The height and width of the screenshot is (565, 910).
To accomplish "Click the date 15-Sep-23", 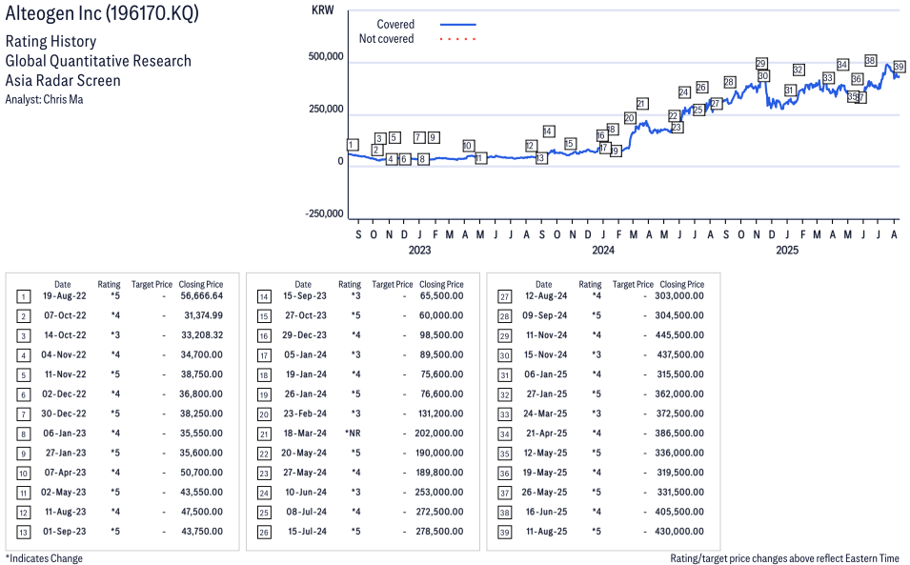I will (305, 296).
